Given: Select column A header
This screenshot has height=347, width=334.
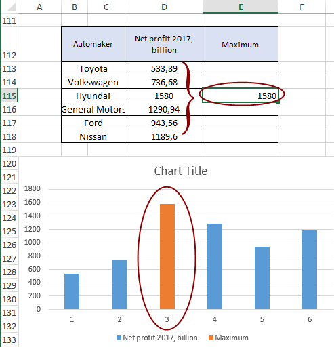Looking at the screenshot, I should tap(39, 7).
